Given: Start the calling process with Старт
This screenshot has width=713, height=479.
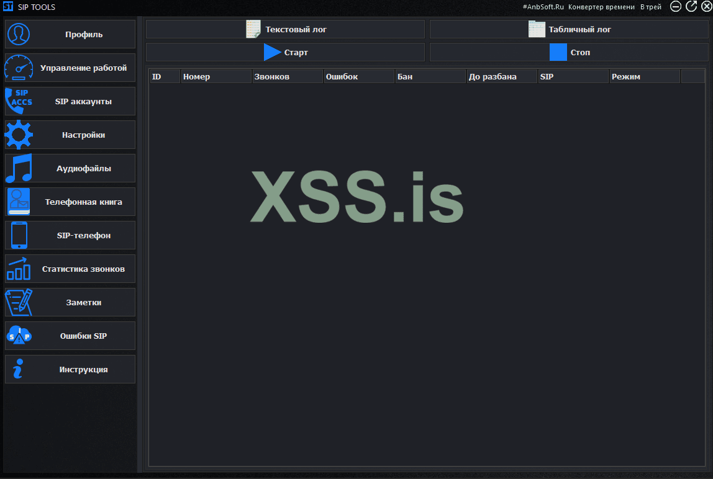Looking at the screenshot, I should coord(285,52).
